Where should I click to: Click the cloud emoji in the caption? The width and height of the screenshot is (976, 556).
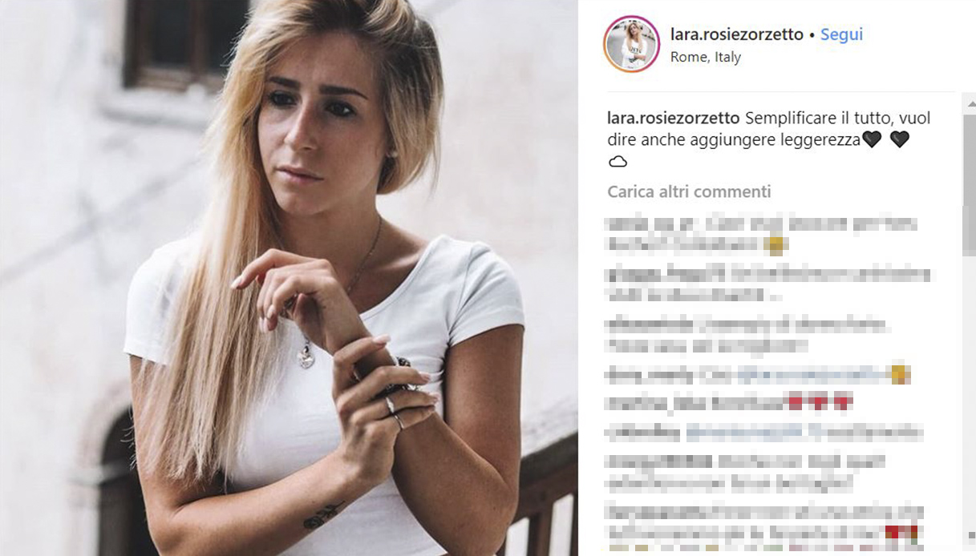pyautogui.click(x=618, y=162)
